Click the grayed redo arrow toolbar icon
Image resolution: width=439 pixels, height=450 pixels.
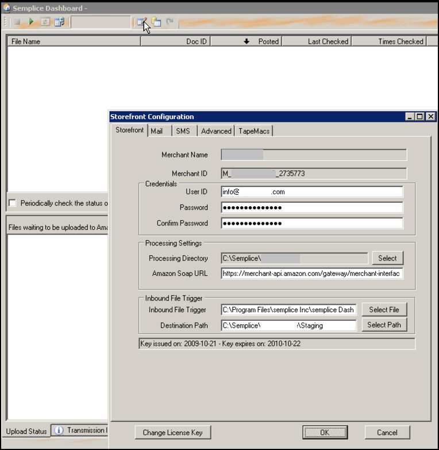pyautogui.click(x=170, y=21)
